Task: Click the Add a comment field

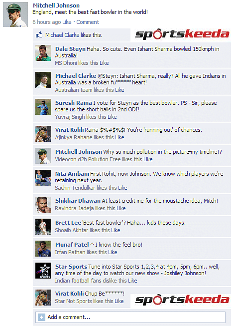Action: [130, 317]
